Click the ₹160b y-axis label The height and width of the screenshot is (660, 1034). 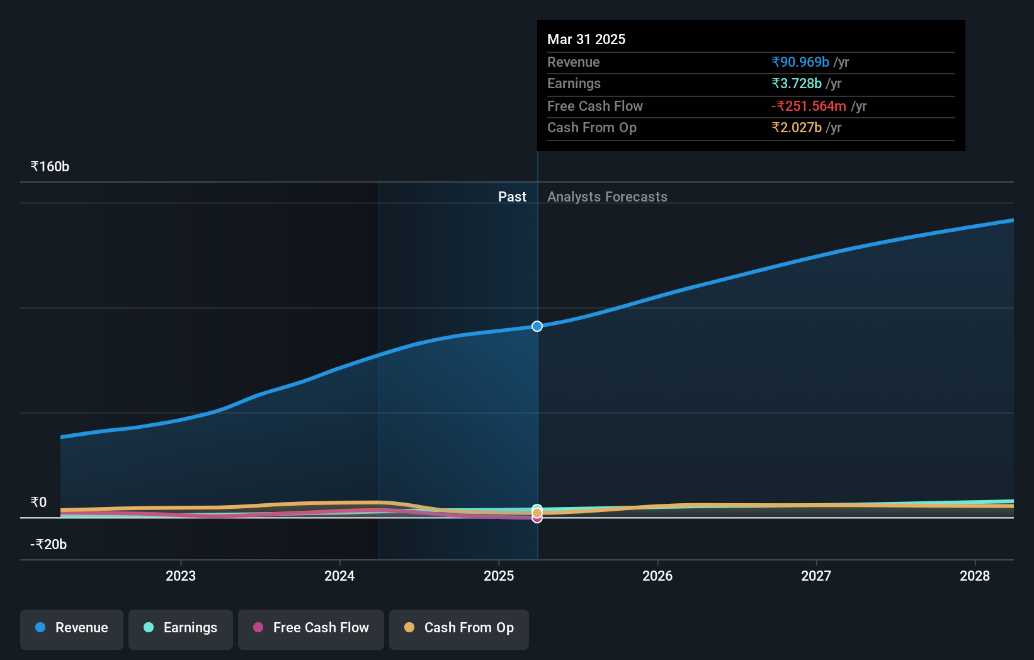(50, 166)
